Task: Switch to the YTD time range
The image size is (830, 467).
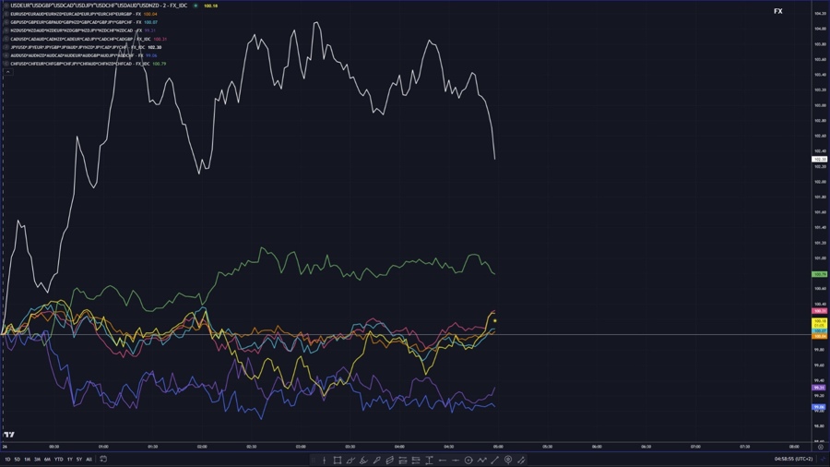Action: pos(58,459)
